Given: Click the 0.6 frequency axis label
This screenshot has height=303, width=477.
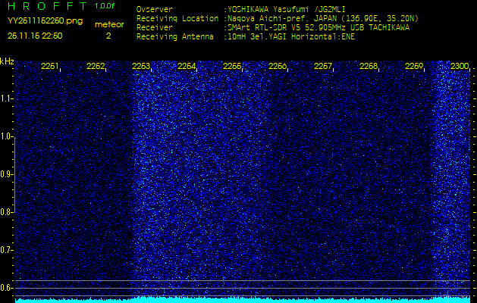Looking at the screenshot, I should tap(5, 288).
